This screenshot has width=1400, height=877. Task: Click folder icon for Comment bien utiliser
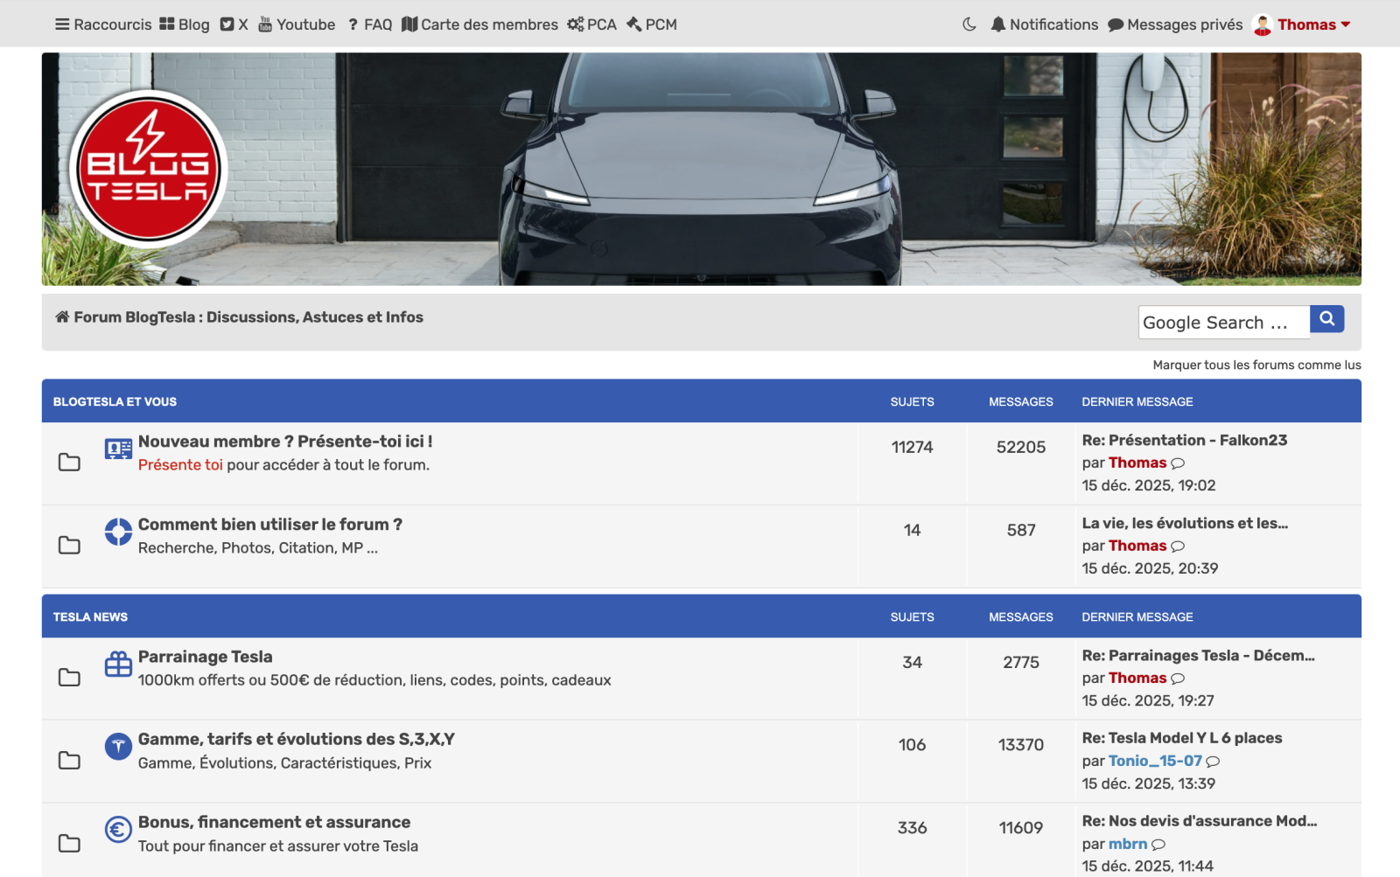click(69, 545)
